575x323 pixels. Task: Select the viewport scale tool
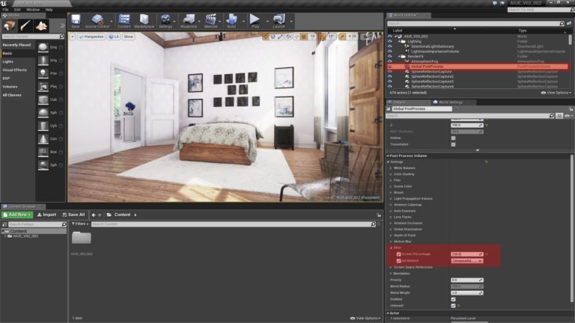point(280,37)
